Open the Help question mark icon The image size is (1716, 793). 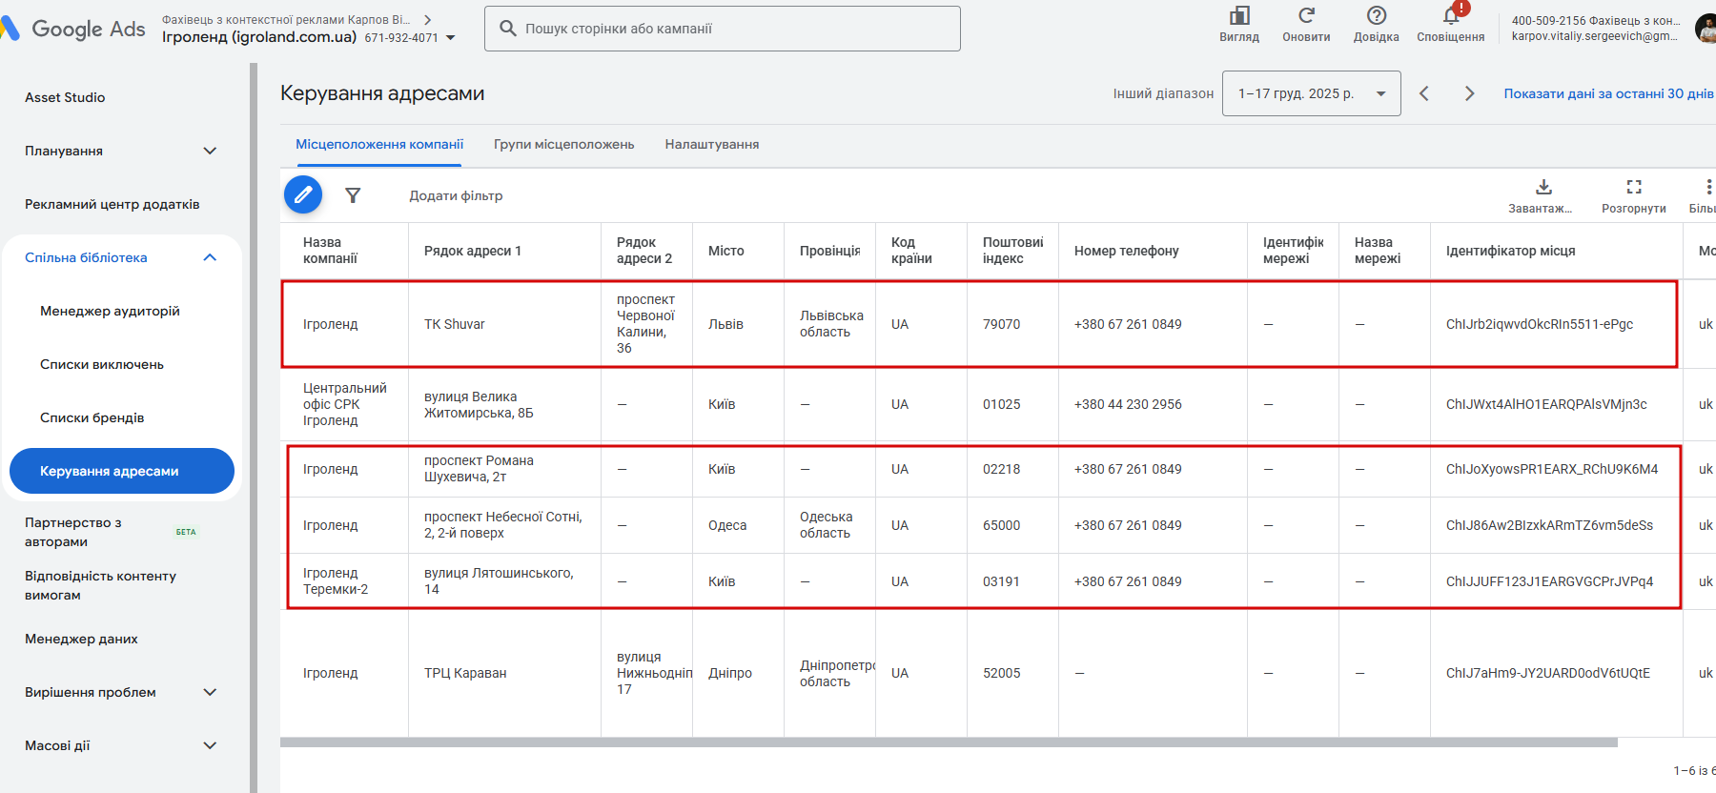click(x=1376, y=16)
